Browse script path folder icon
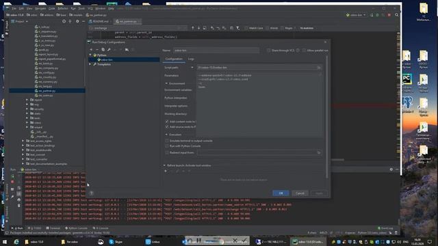This screenshot has height=246, width=438. (319, 68)
